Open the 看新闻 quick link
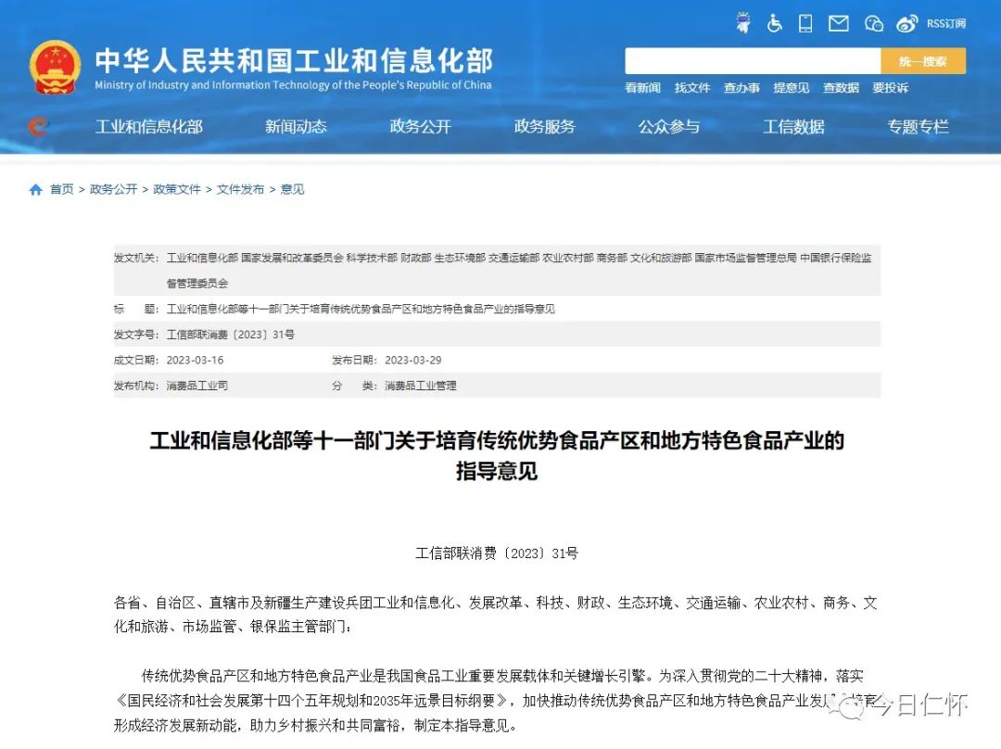 642,87
